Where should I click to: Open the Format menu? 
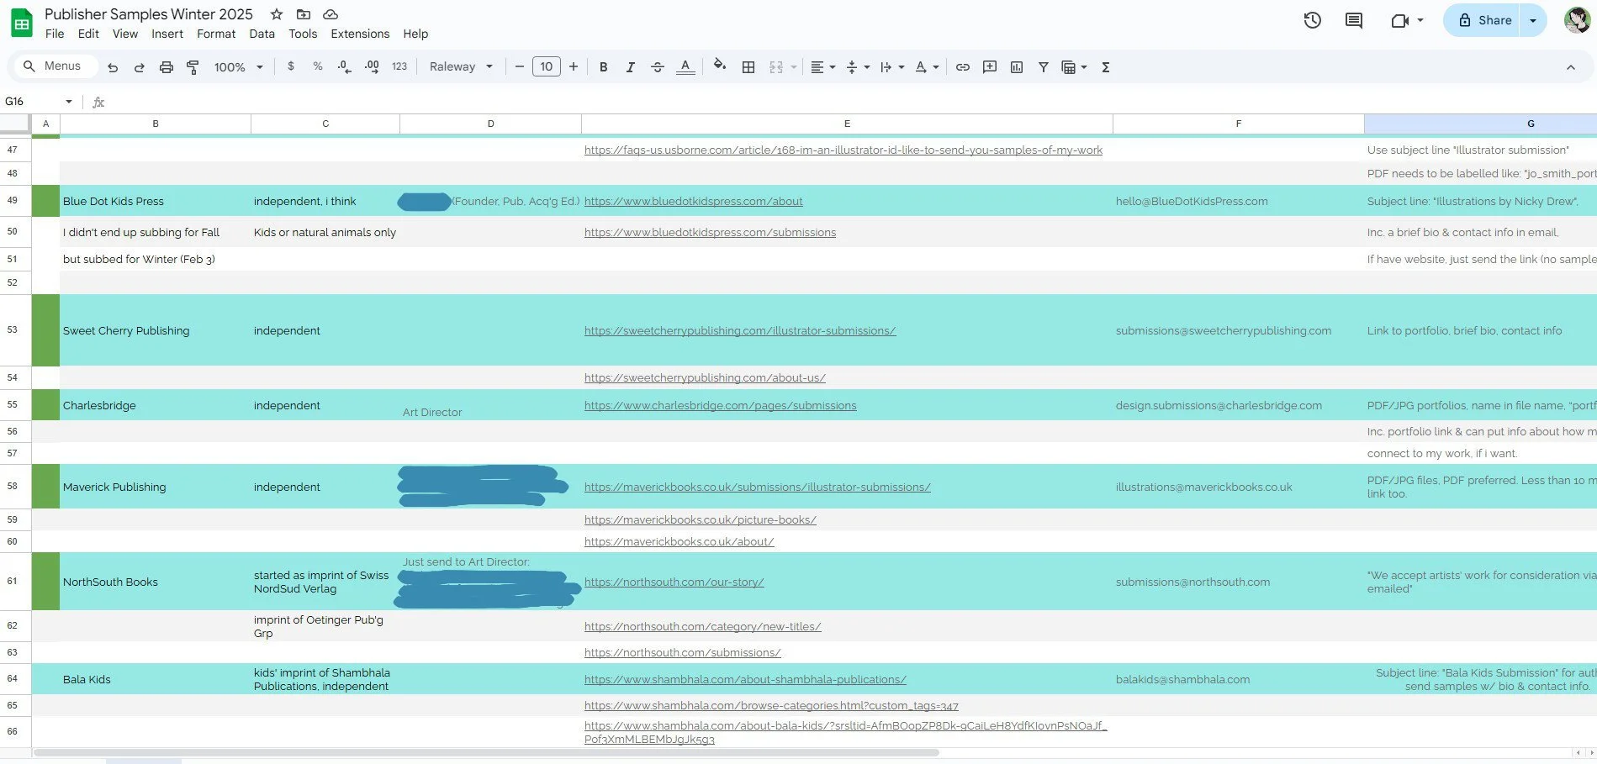coord(216,34)
